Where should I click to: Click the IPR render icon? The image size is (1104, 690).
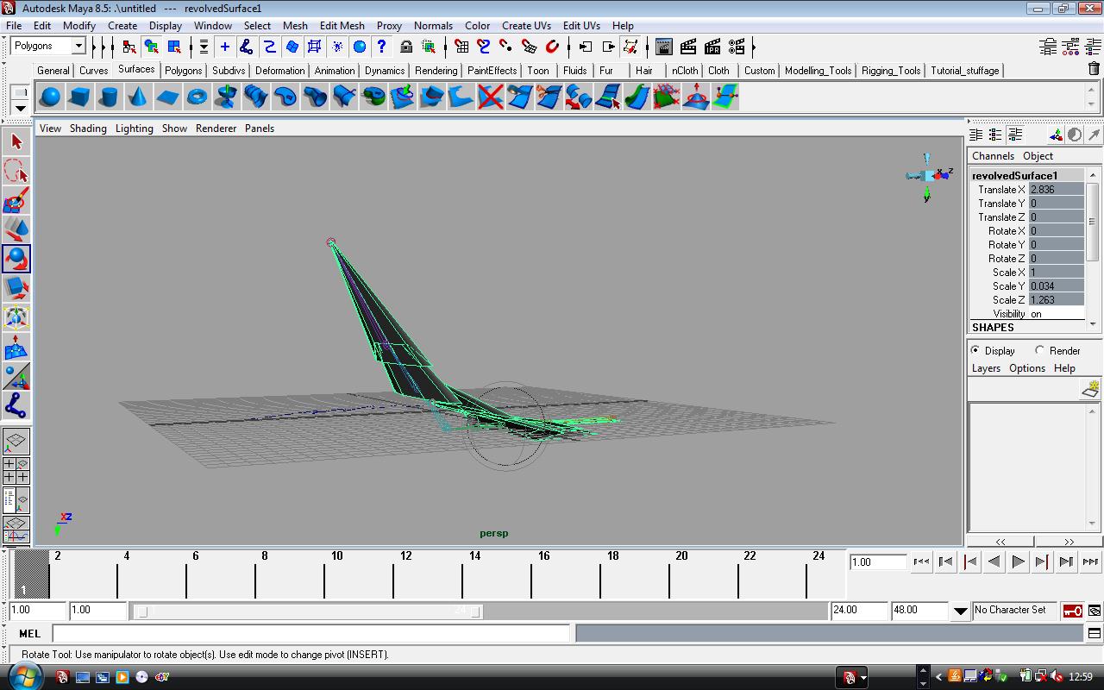tap(712, 47)
